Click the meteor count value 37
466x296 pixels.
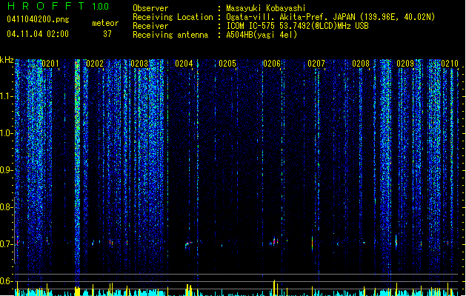107,34
